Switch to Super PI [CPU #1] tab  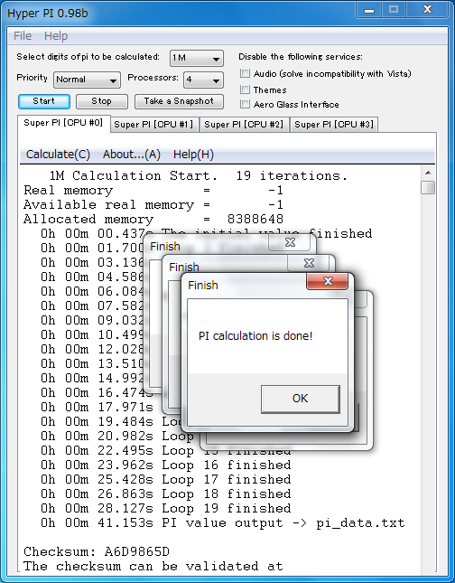(154, 125)
